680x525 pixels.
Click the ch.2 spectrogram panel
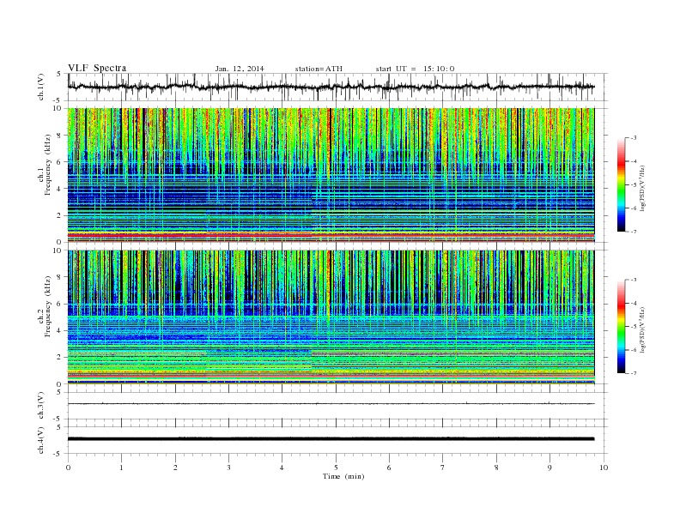(331, 317)
